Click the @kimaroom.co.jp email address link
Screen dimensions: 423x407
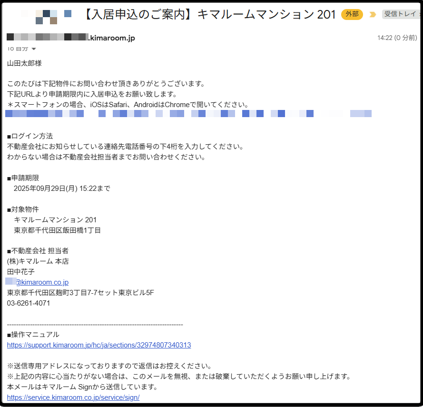point(37,282)
